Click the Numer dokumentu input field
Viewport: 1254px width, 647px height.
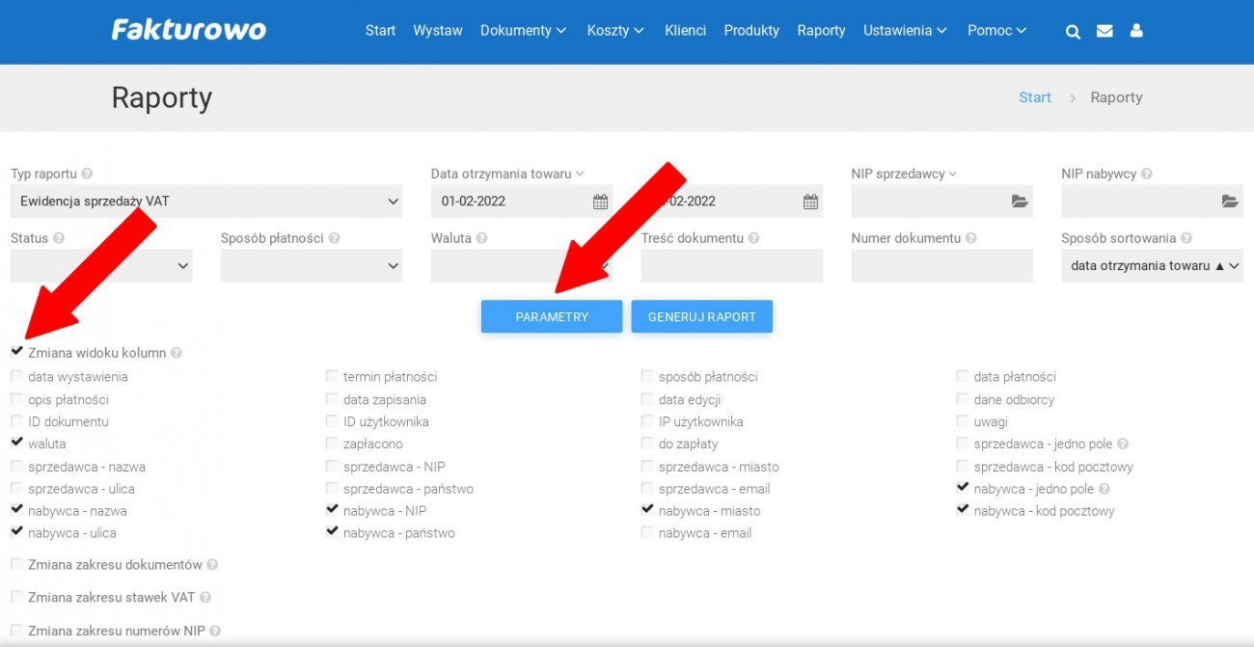[941, 266]
